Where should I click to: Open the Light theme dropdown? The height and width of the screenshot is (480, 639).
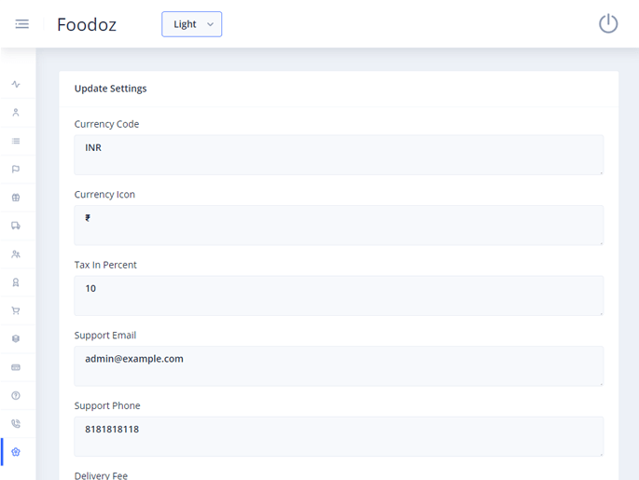(x=191, y=24)
